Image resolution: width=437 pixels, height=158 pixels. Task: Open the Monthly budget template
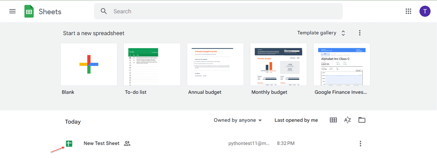tap(279, 64)
